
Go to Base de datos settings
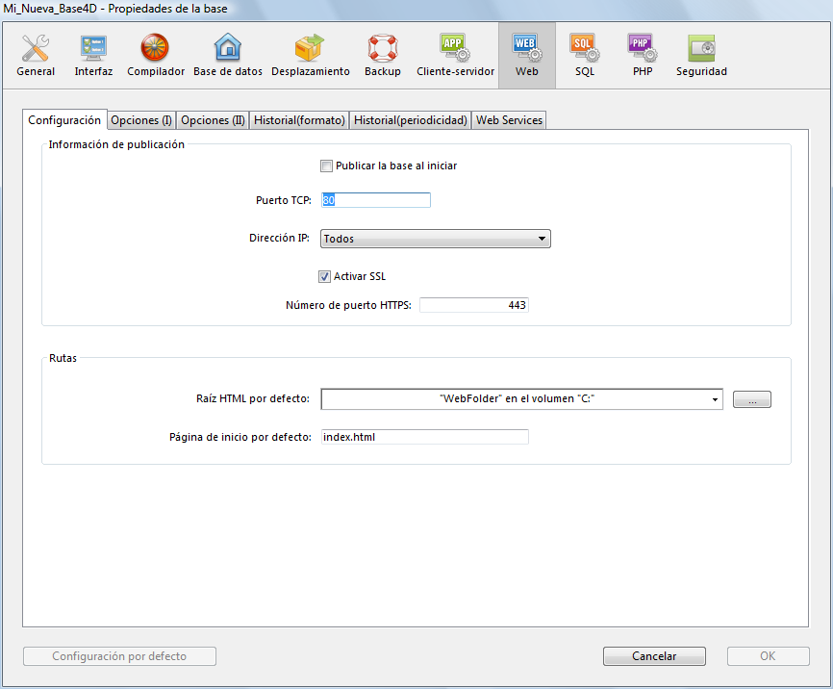pos(228,55)
